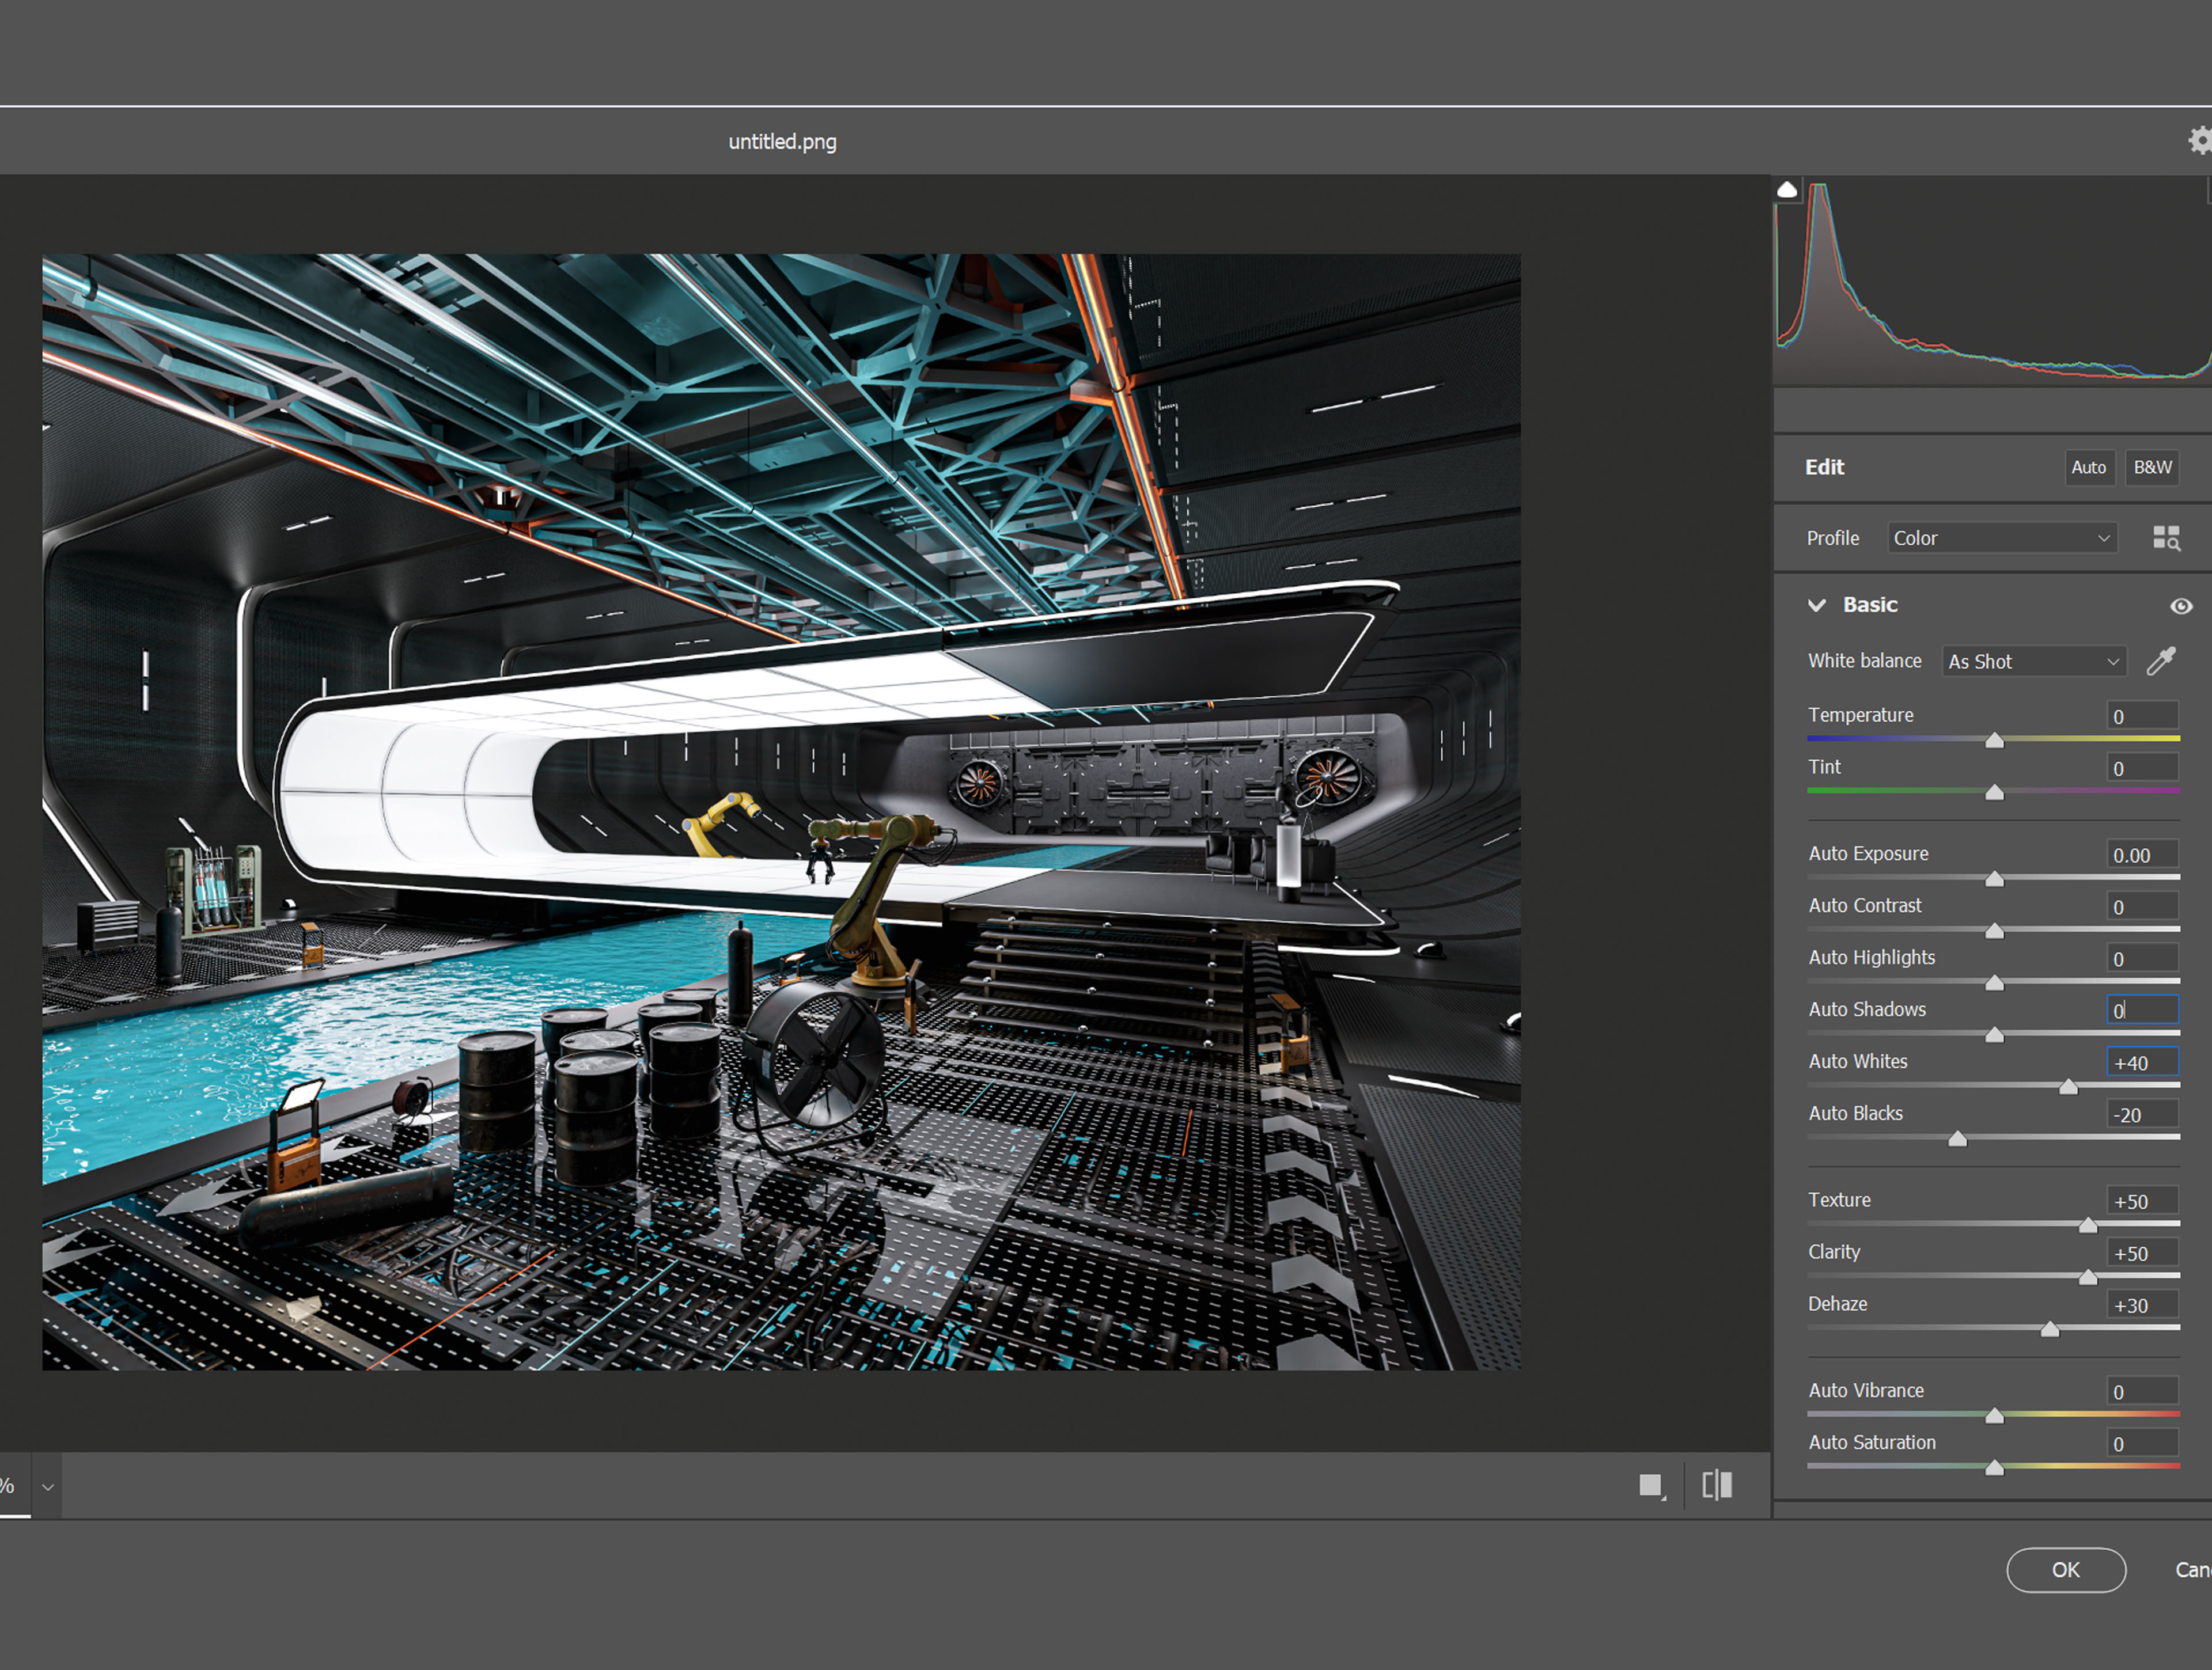Open settings with the gear icon
2212x1670 pixels.
pyautogui.click(x=2201, y=141)
